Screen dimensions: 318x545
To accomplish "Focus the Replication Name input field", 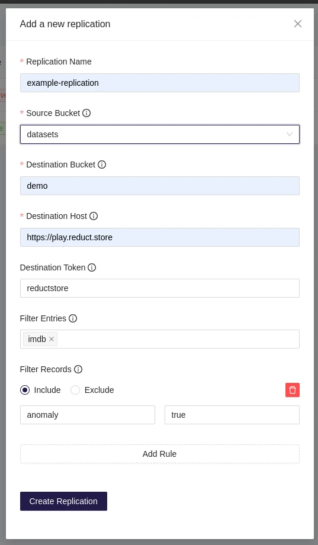I will click(x=160, y=83).
